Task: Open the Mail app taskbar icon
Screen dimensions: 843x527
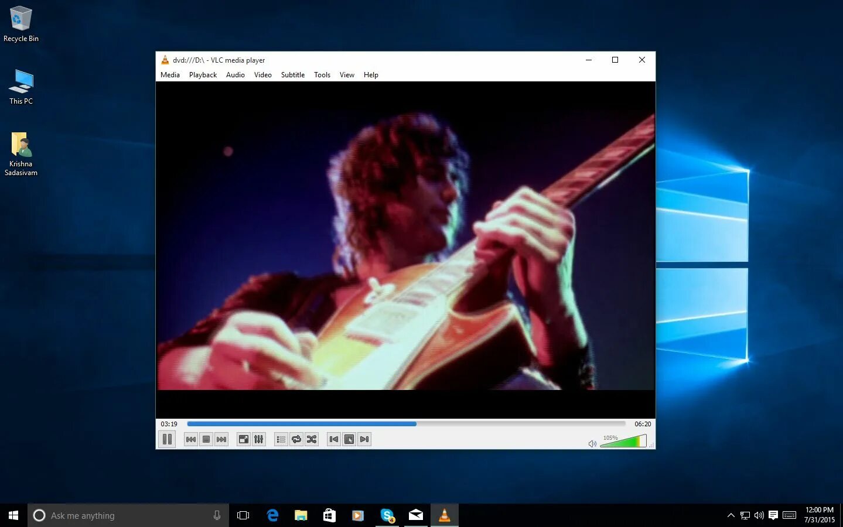Action: click(416, 515)
